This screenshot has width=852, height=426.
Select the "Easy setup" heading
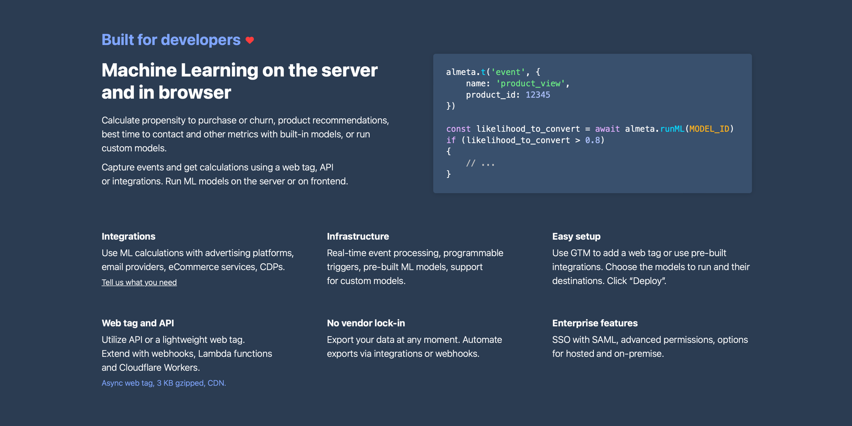[x=576, y=236]
